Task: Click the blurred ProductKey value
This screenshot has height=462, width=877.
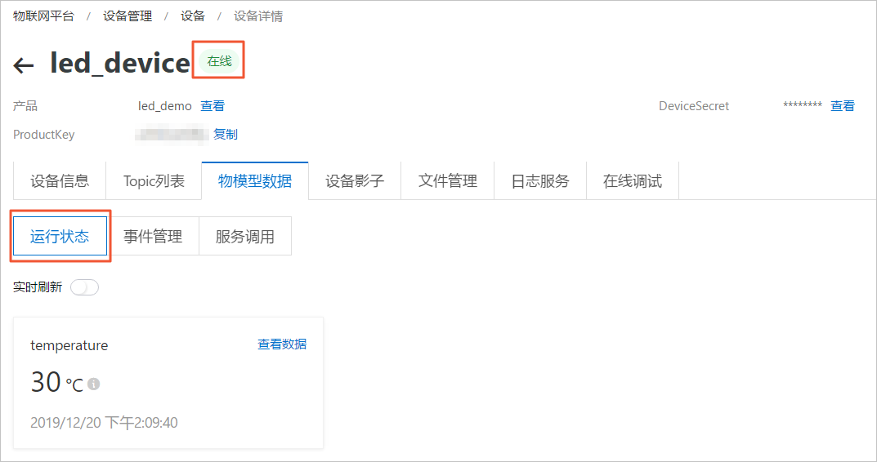Action: [x=172, y=135]
